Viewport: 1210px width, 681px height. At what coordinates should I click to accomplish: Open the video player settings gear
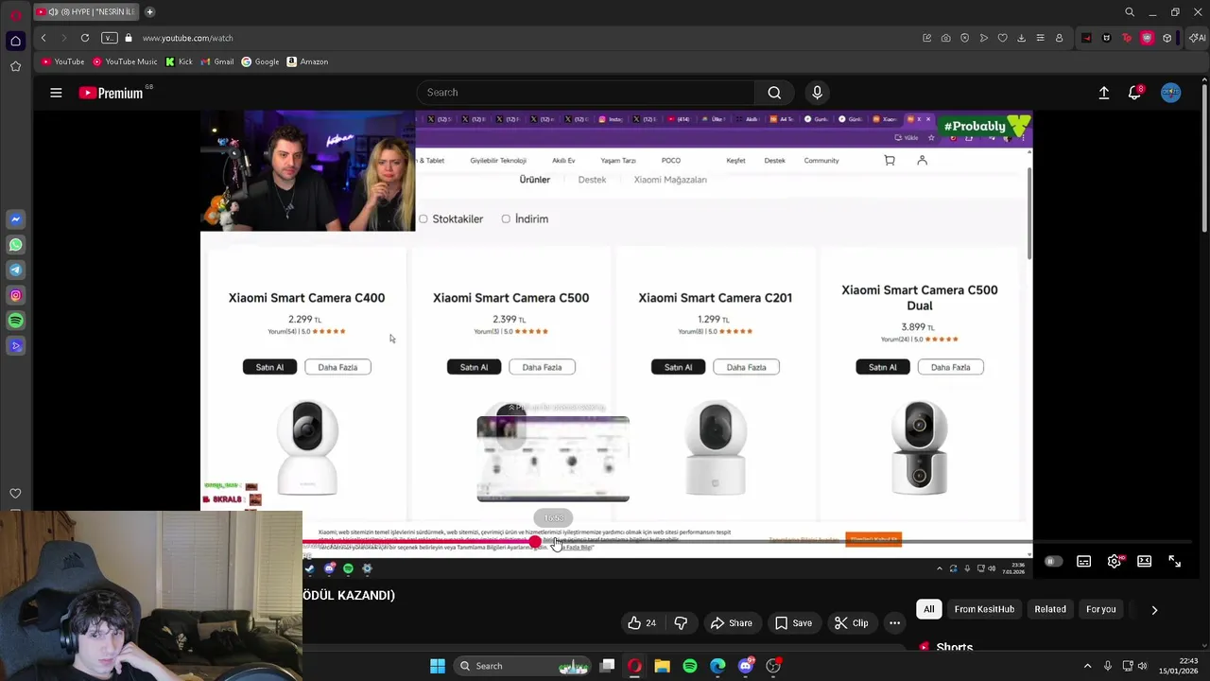coord(1115,562)
